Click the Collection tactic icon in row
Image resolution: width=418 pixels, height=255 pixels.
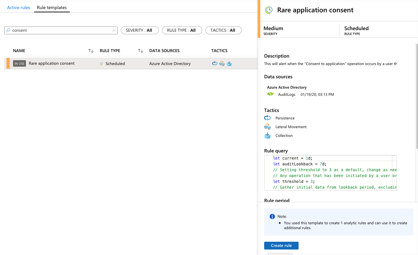tap(229, 64)
